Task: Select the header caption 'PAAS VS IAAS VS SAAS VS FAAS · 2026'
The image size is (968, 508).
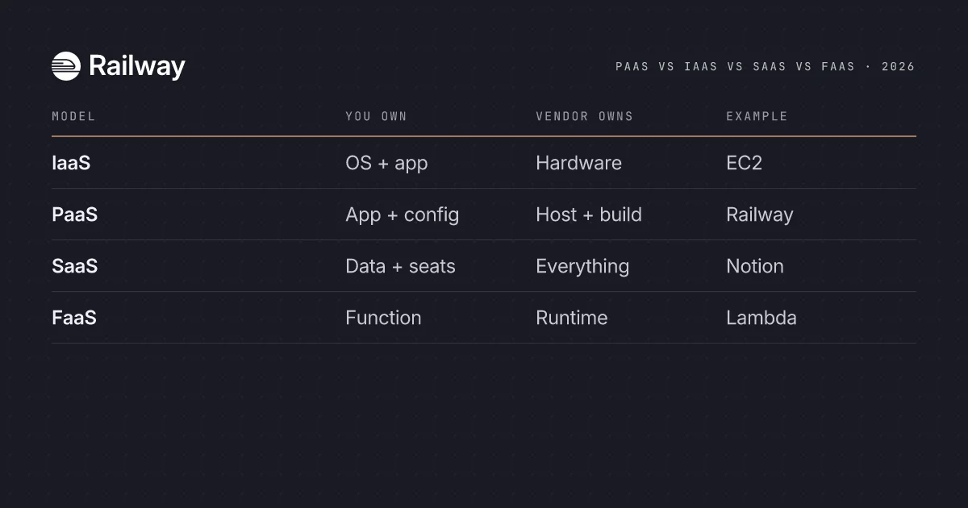Action: pyautogui.click(x=766, y=67)
